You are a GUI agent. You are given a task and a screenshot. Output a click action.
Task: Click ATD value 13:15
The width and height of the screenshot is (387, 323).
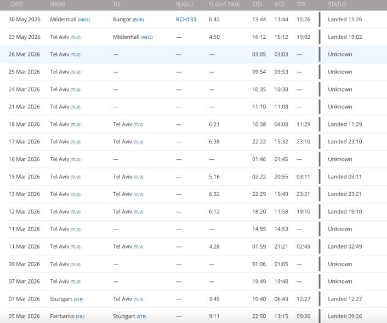click(x=281, y=316)
